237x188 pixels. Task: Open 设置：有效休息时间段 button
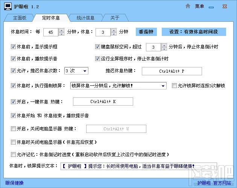tap(194, 32)
